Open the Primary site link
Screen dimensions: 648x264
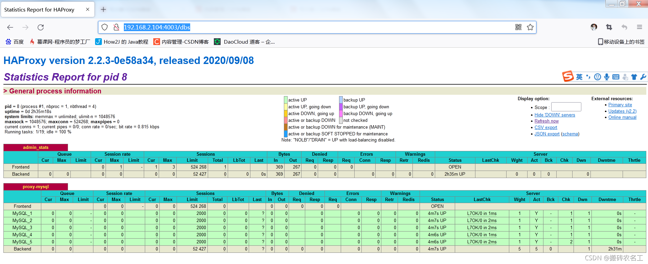pyautogui.click(x=620, y=105)
